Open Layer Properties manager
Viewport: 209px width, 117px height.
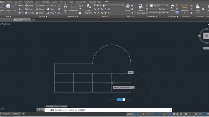coord(88,9)
